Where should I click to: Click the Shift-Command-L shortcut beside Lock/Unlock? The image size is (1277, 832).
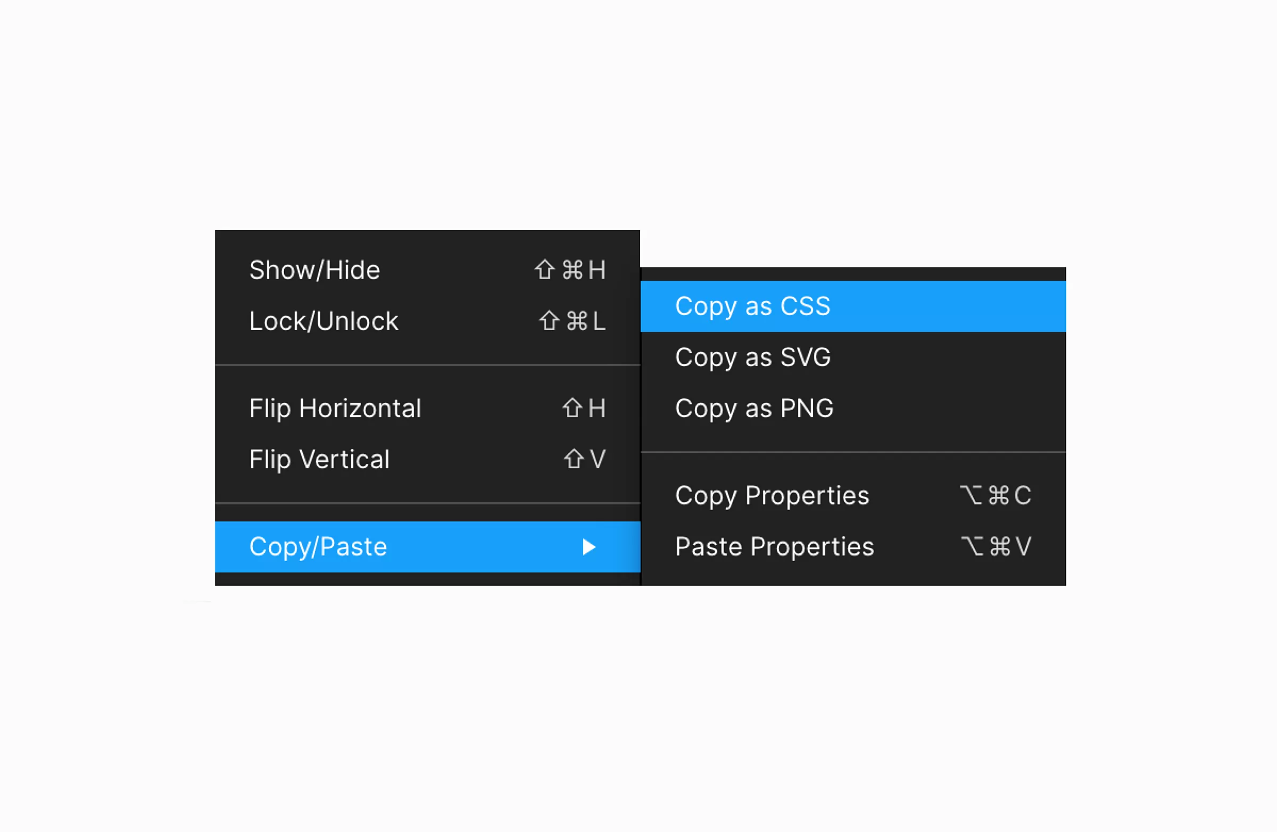pos(573,321)
